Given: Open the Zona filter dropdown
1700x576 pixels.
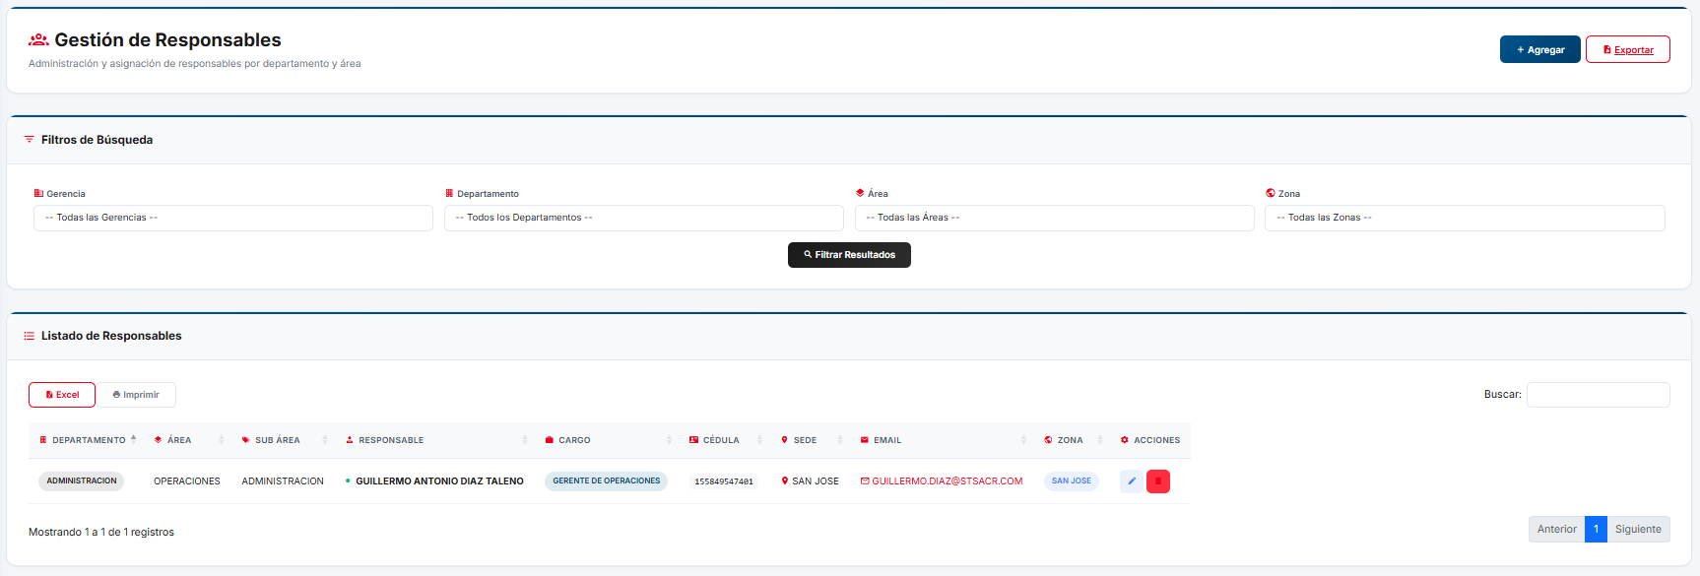Looking at the screenshot, I should tap(1465, 218).
